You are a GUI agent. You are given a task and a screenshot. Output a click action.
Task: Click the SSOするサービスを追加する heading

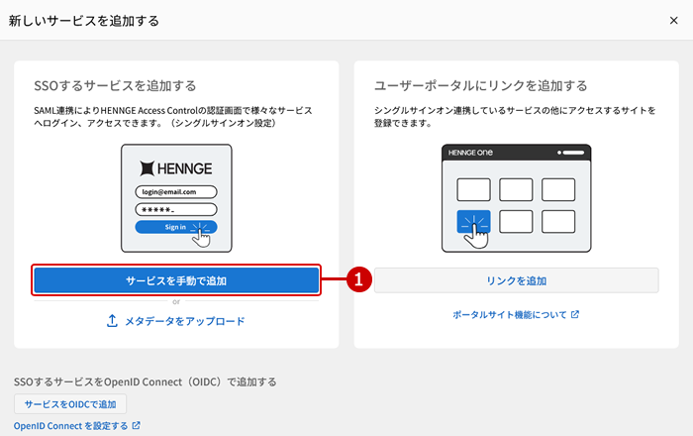point(115,86)
